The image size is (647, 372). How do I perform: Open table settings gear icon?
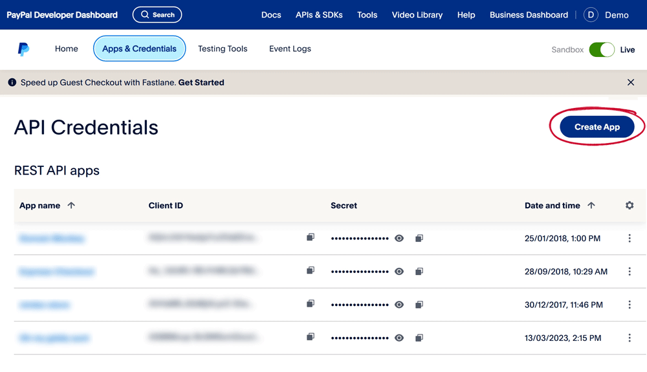coord(630,205)
